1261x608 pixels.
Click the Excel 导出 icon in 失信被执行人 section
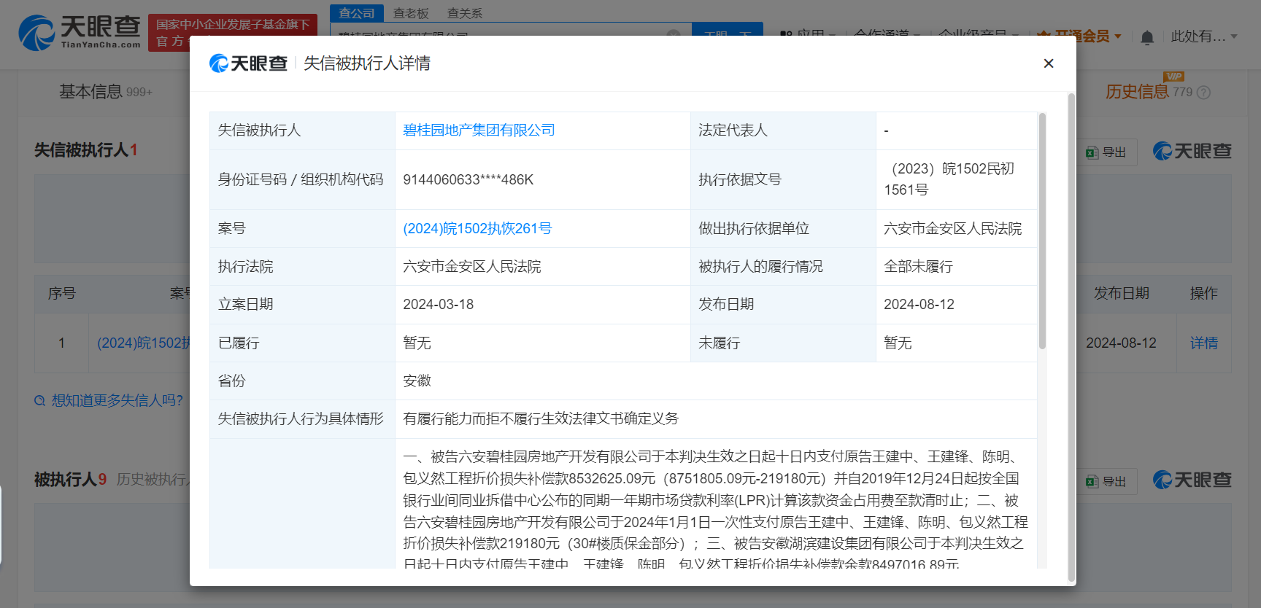pyautogui.click(x=1092, y=152)
